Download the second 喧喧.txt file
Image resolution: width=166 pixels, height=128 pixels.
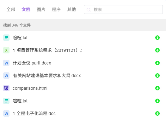tap(157, 101)
